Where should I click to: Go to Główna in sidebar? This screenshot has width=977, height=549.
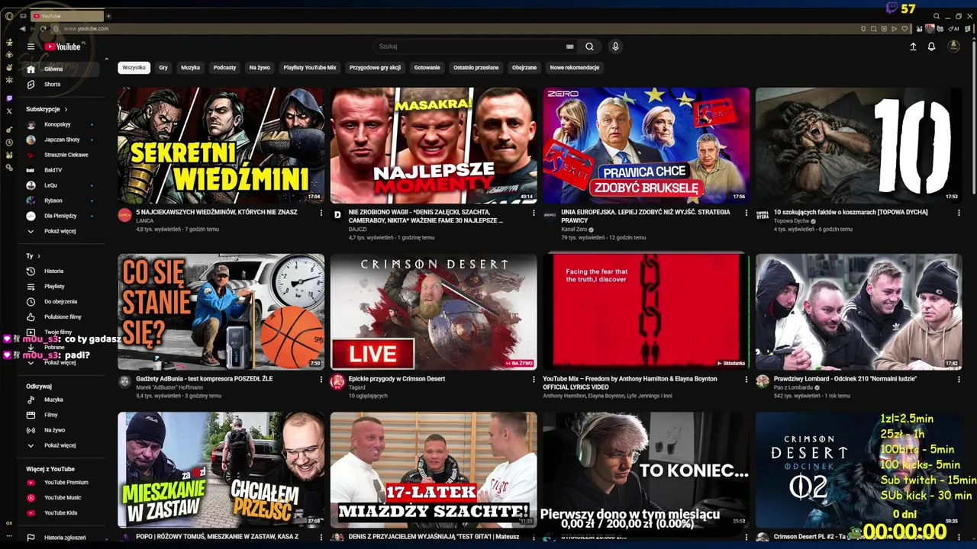pos(61,69)
